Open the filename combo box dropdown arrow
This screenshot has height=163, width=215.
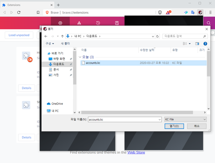160,119
